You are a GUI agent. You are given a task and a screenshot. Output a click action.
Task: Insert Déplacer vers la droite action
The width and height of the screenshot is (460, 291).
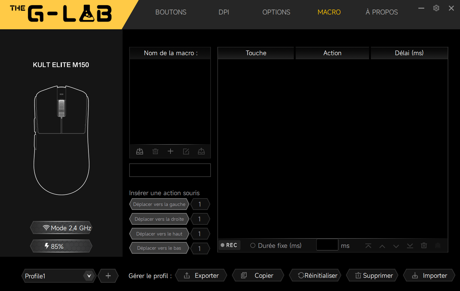[x=159, y=219]
